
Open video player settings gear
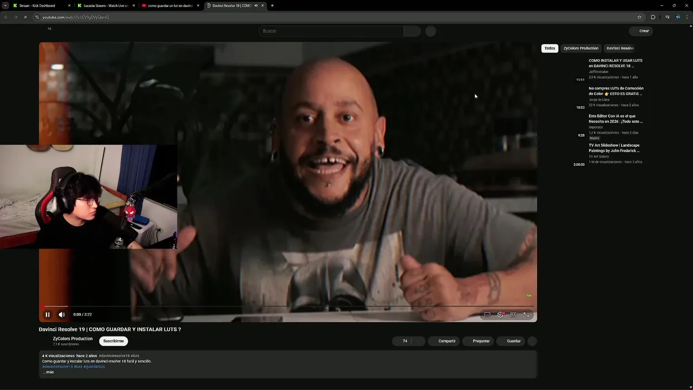500,315
